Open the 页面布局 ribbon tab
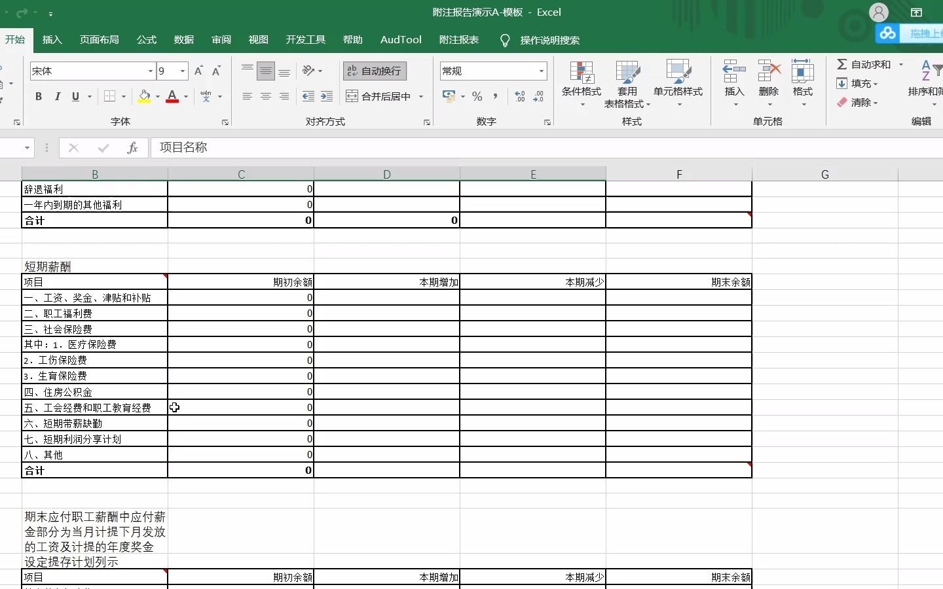The image size is (943, 589). (x=99, y=40)
